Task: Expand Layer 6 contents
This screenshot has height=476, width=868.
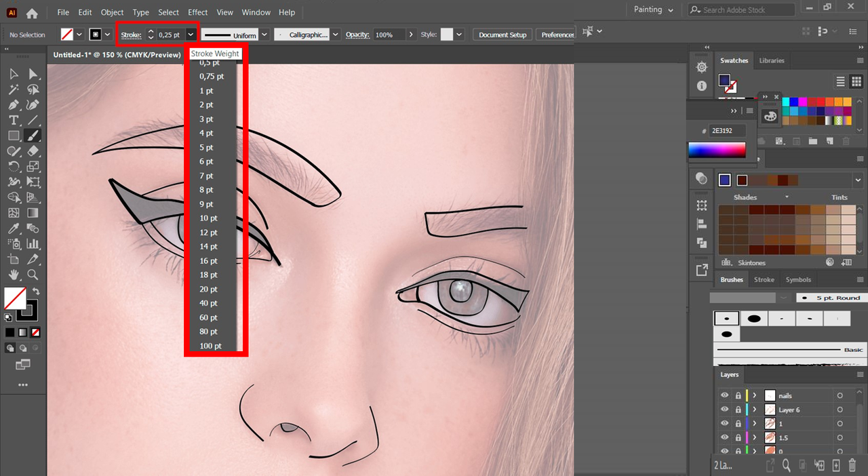Action: 754,410
